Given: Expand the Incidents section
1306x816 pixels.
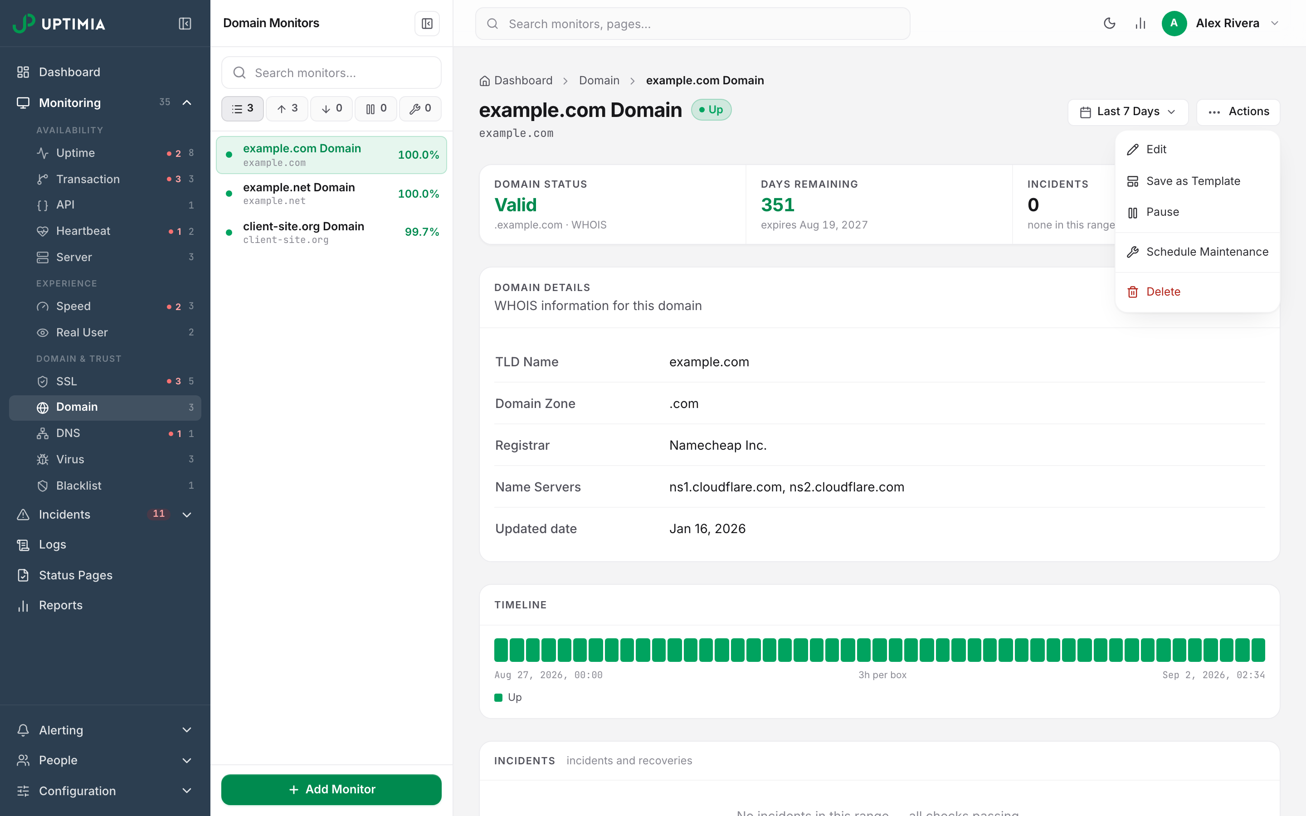Looking at the screenshot, I should pyautogui.click(x=187, y=515).
